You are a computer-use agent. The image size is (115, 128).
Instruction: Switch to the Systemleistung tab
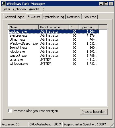click(x=54, y=17)
